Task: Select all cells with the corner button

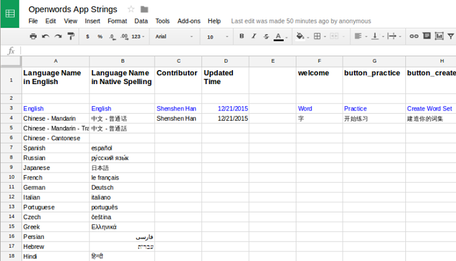Action: click(11, 61)
